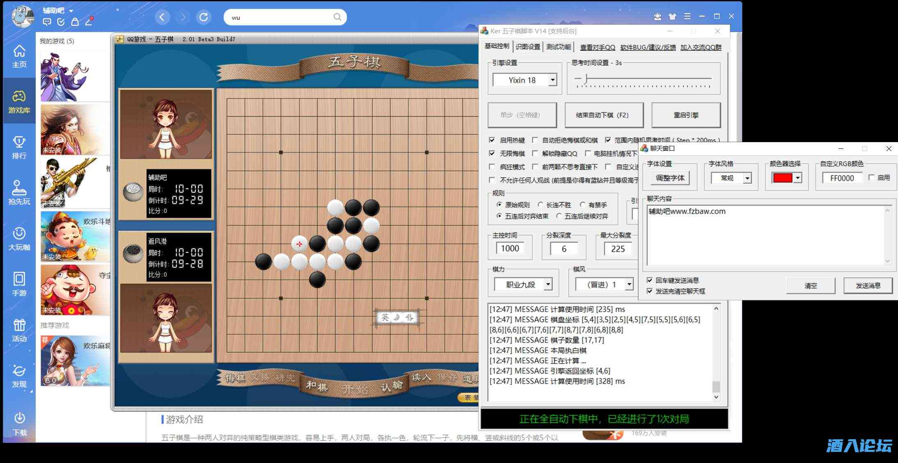Switch to the 识图设置 tab
Screen dimensions: 898x463
click(527, 47)
